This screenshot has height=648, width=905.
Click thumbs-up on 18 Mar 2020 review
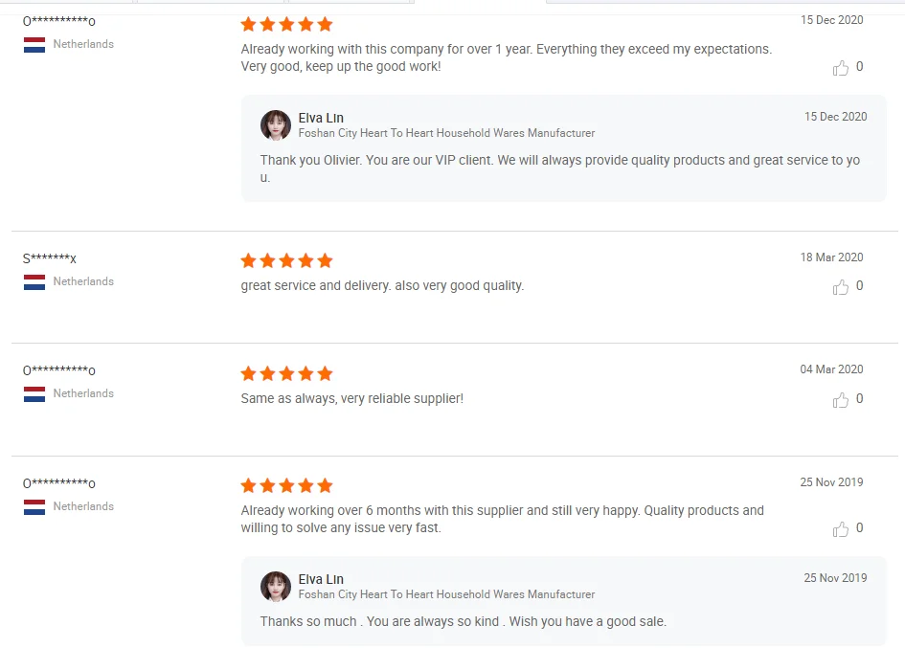841,286
